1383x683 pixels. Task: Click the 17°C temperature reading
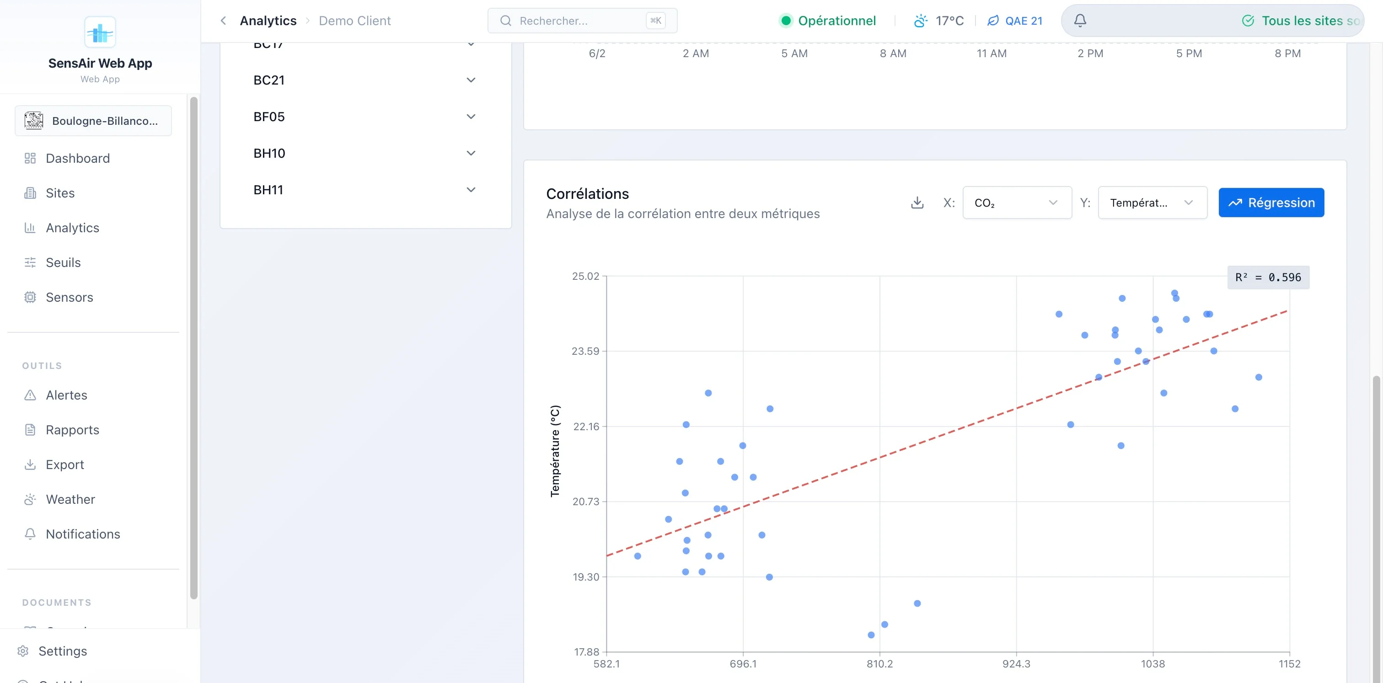(x=949, y=21)
